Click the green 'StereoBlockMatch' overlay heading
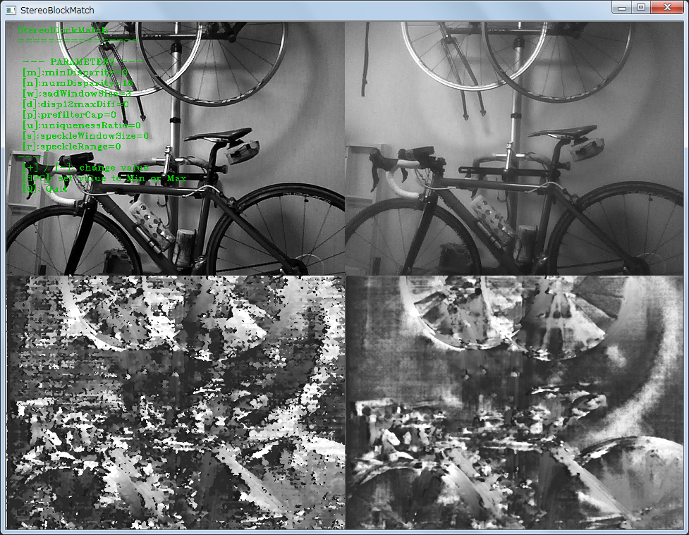This screenshot has height=535, width=689. pyautogui.click(x=62, y=30)
